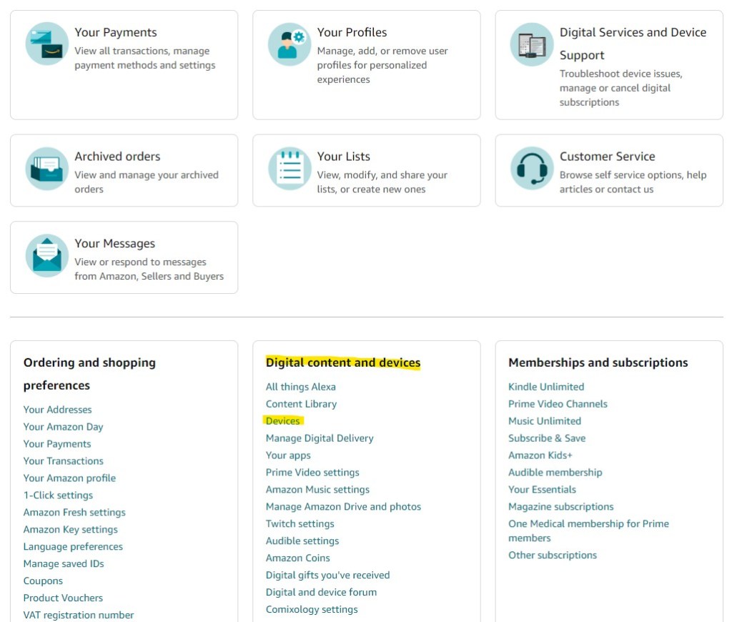Open the Content Library link
This screenshot has width=732, height=622.
point(301,404)
